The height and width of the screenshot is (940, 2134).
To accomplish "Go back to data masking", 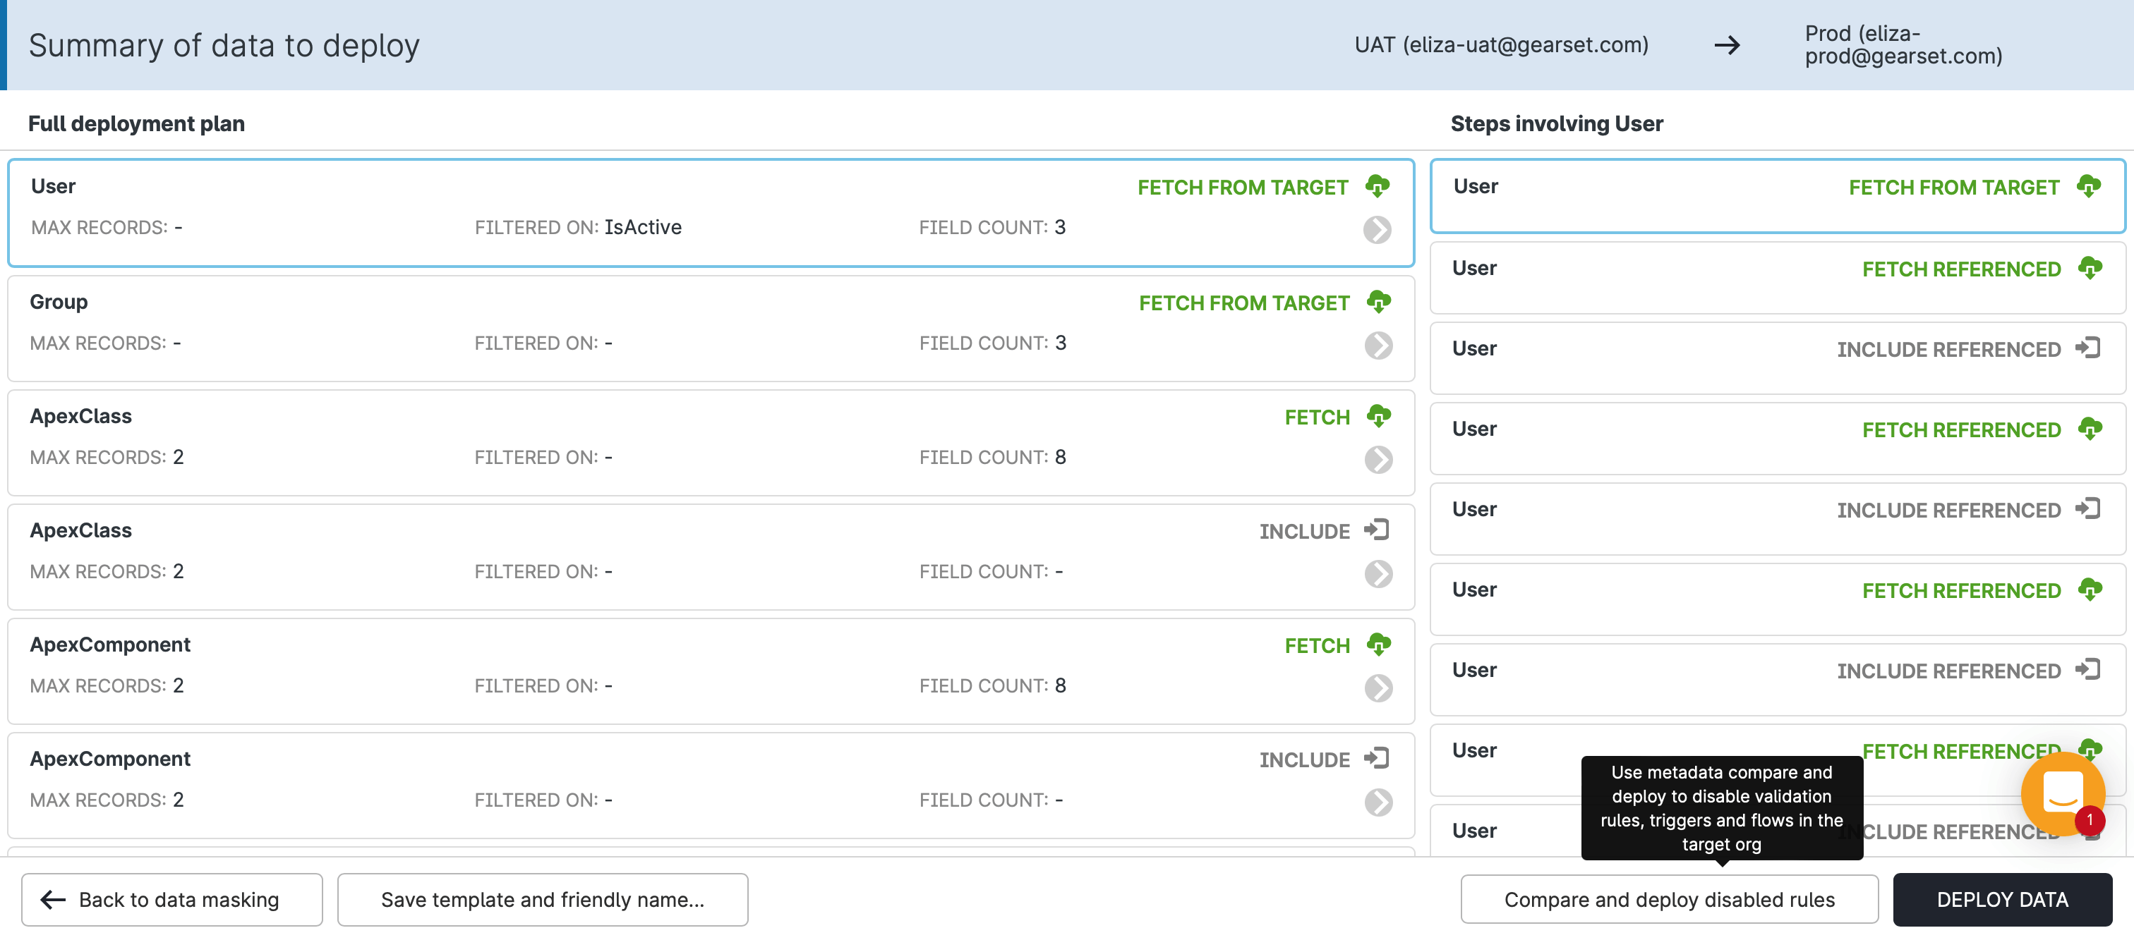I will tap(171, 900).
